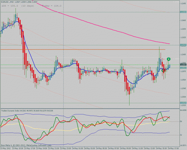Click the 23 May 2012 time label

tap(5, 148)
